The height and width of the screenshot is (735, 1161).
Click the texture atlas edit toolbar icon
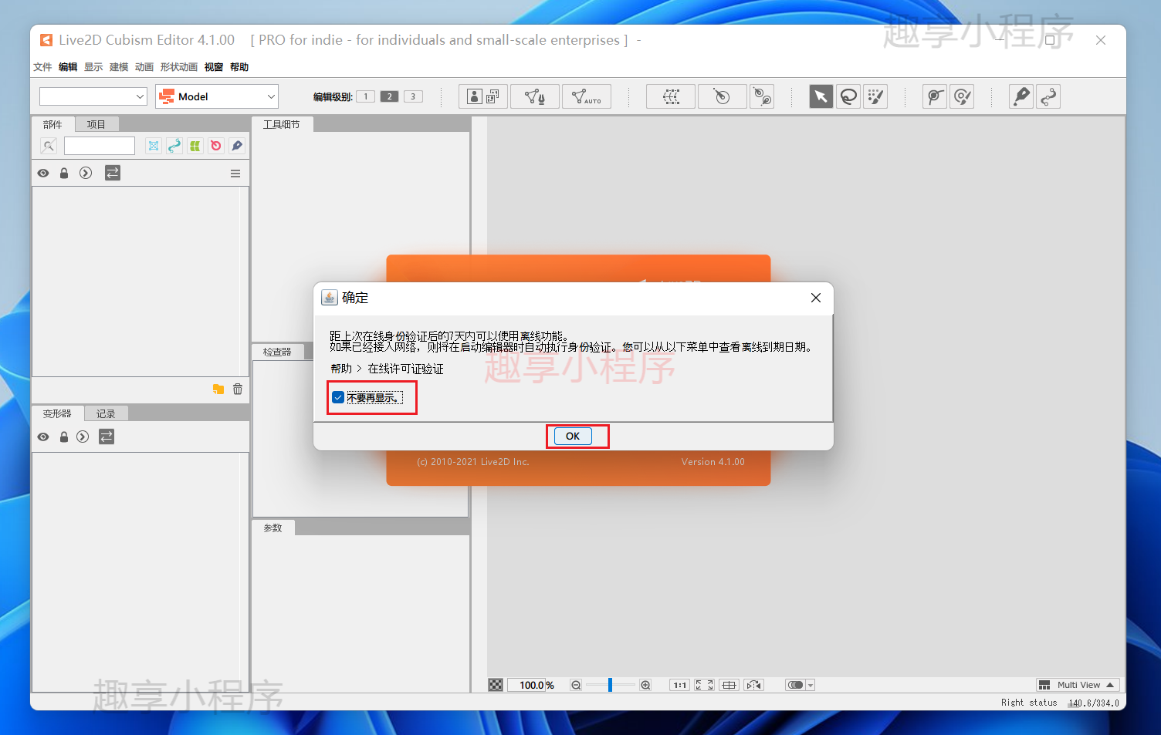pos(483,96)
